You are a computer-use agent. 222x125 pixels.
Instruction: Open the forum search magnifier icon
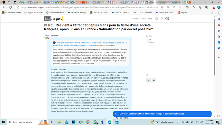tap(157, 19)
